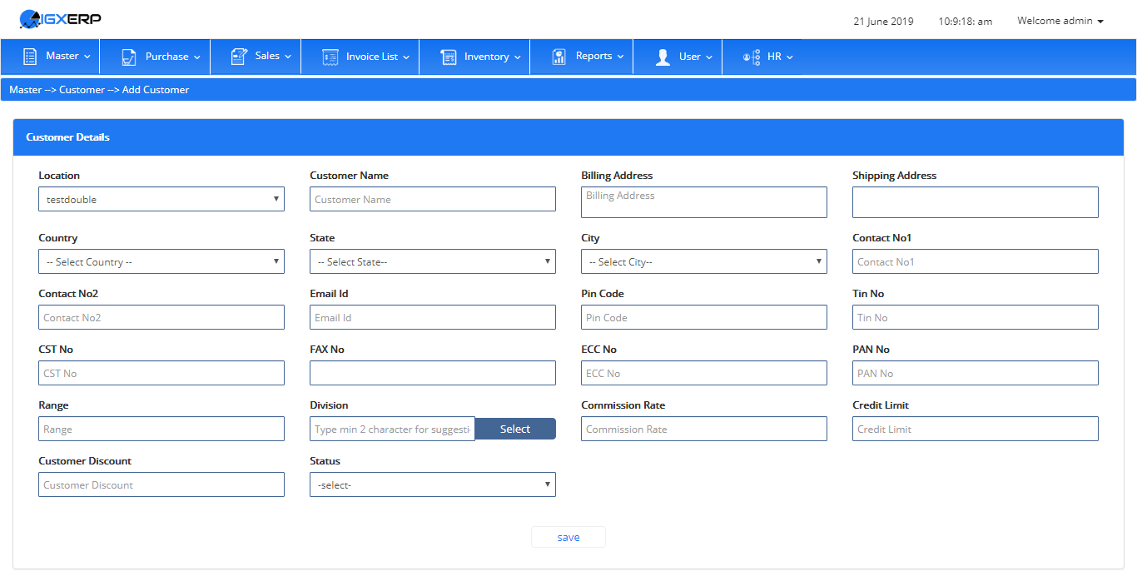The width and height of the screenshot is (1137, 586).
Task: Click the Inventory menu icon
Action: pyautogui.click(x=449, y=57)
